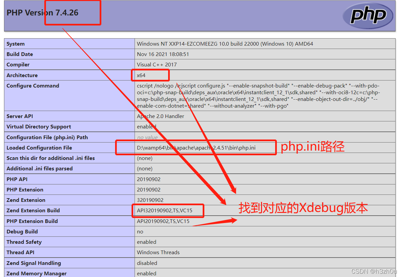This screenshot has width=402, height=277.
Task: Select the 'Windows Threads' value
Action: coord(158,252)
